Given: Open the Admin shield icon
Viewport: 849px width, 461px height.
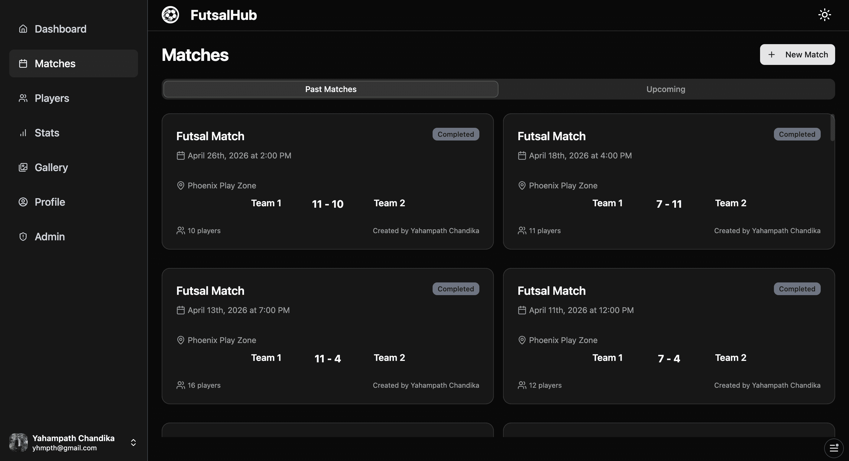Looking at the screenshot, I should pos(23,237).
